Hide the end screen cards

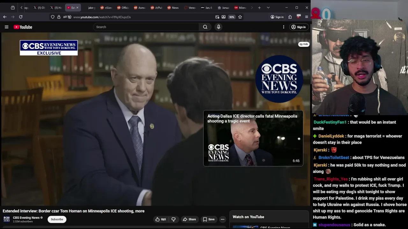[303, 44]
